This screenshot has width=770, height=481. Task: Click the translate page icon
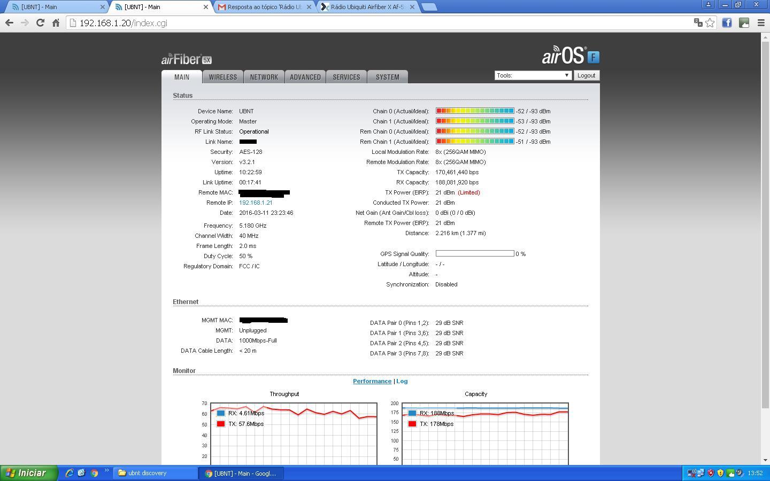tap(698, 22)
